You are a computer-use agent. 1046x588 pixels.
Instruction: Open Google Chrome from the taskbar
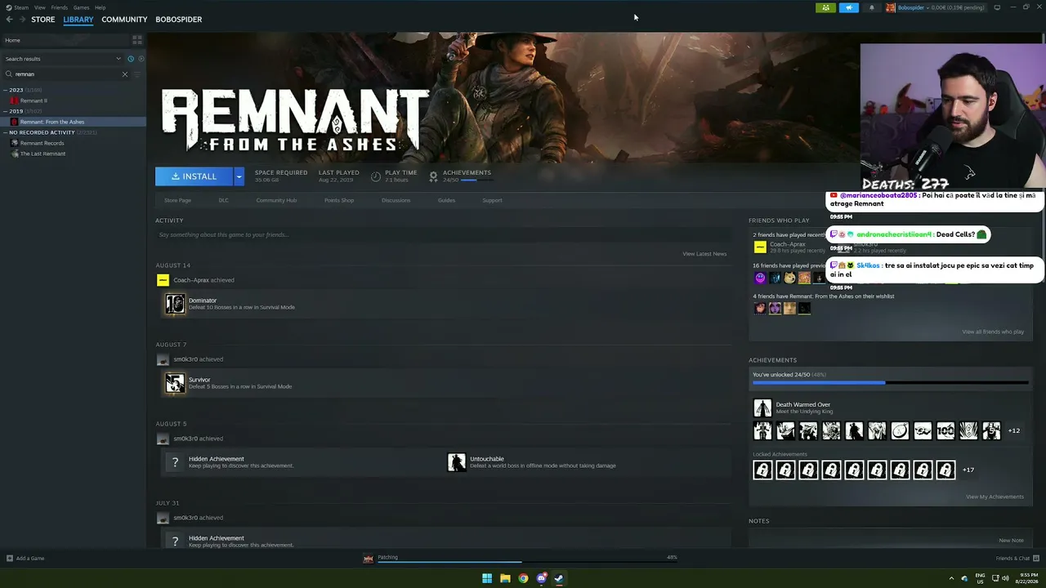point(523,578)
